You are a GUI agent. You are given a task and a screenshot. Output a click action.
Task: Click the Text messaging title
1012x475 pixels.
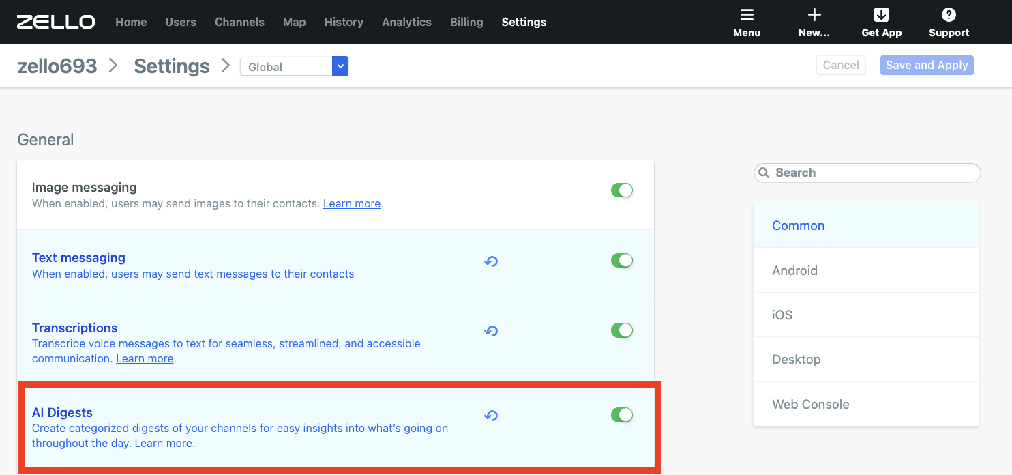point(78,257)
